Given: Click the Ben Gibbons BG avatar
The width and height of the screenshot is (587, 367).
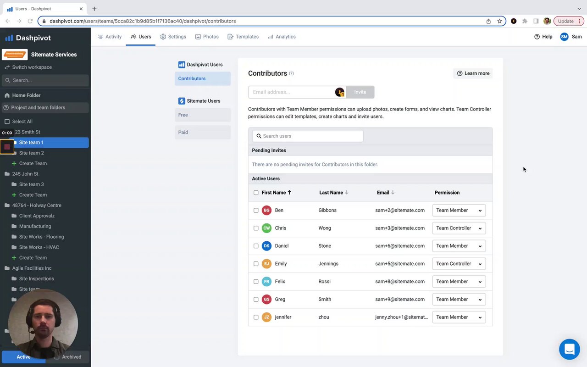Looking at the screenshot, I should 266,210.
